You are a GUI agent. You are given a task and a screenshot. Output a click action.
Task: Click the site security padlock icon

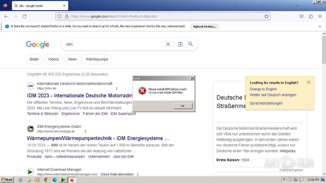click(x=67, y=16)
